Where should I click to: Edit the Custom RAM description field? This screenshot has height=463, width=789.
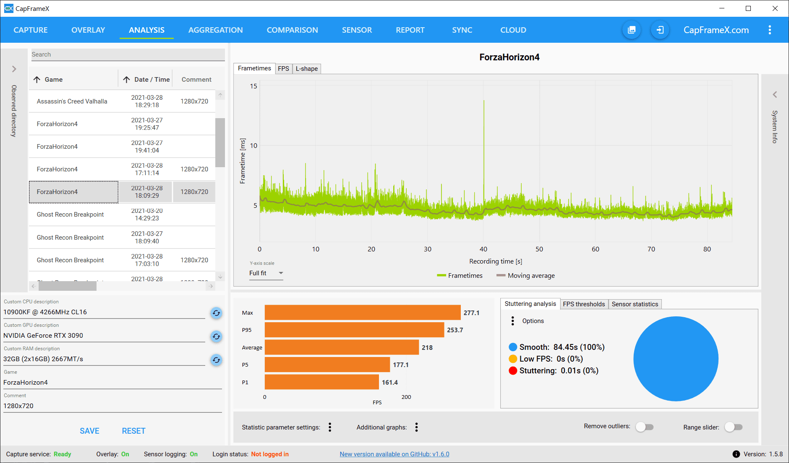coord(104,359)
